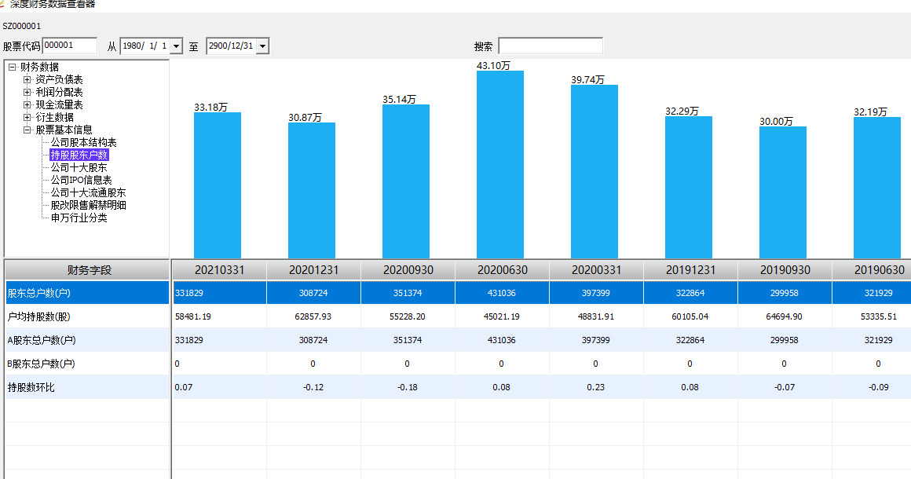This screenshot has height=479, width=911.
Task: Click the 20190630 column header
Action: 872,270
